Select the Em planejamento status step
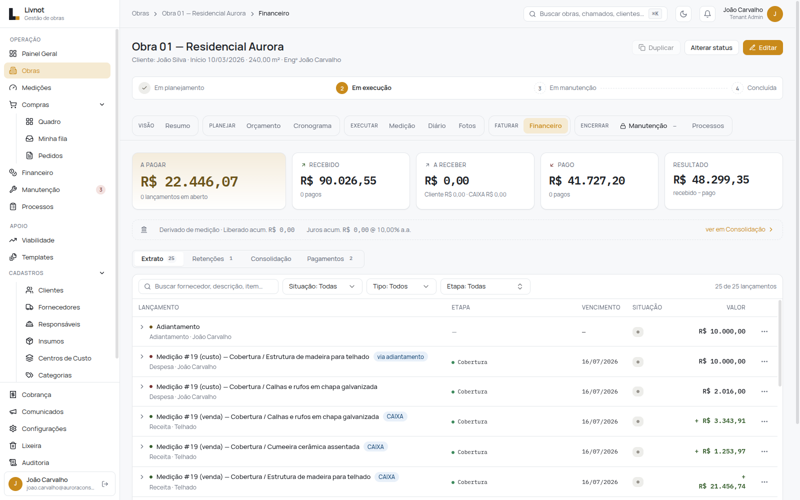 coord(172,88)
